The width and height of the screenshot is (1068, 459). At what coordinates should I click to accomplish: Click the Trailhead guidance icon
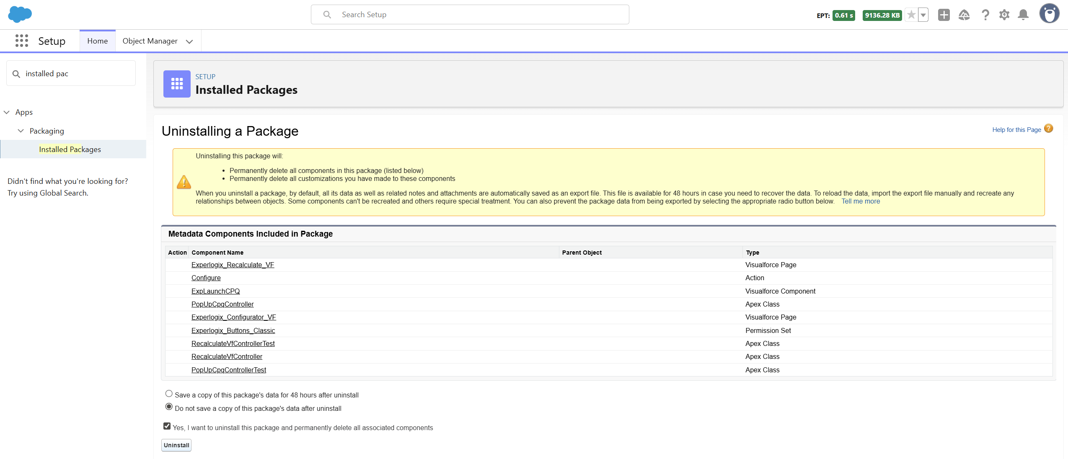click(x=964, y=15)
